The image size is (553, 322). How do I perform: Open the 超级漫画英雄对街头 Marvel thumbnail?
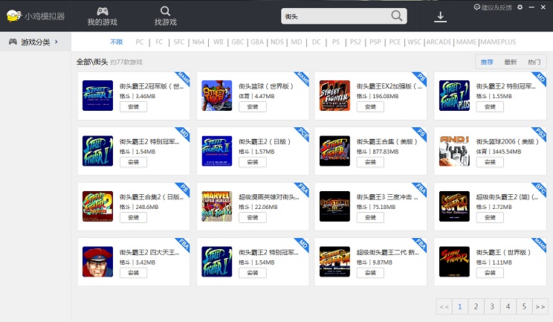pos(216,206)
